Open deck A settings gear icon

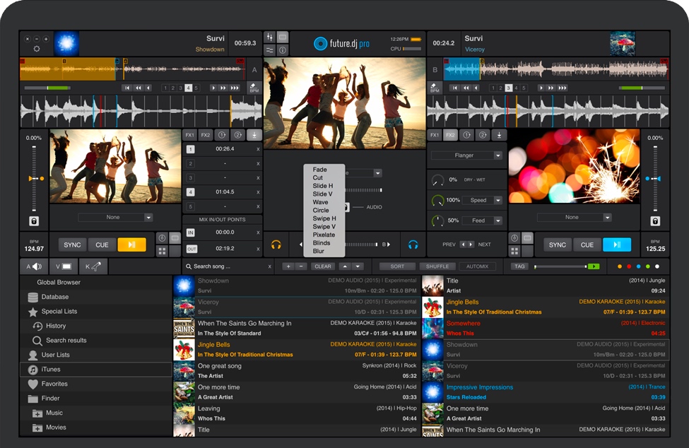click(37, 49)
